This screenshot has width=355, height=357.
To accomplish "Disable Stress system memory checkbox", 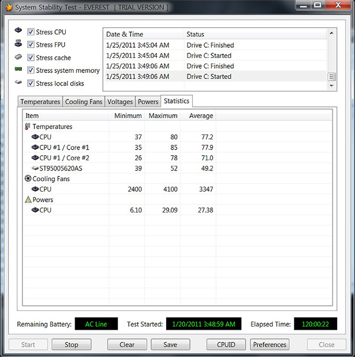I will pyautogui.click(x=31, y=70).
